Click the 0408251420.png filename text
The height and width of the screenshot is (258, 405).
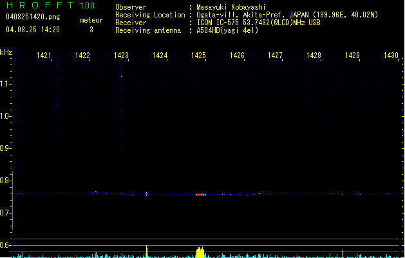click(33, 17)
